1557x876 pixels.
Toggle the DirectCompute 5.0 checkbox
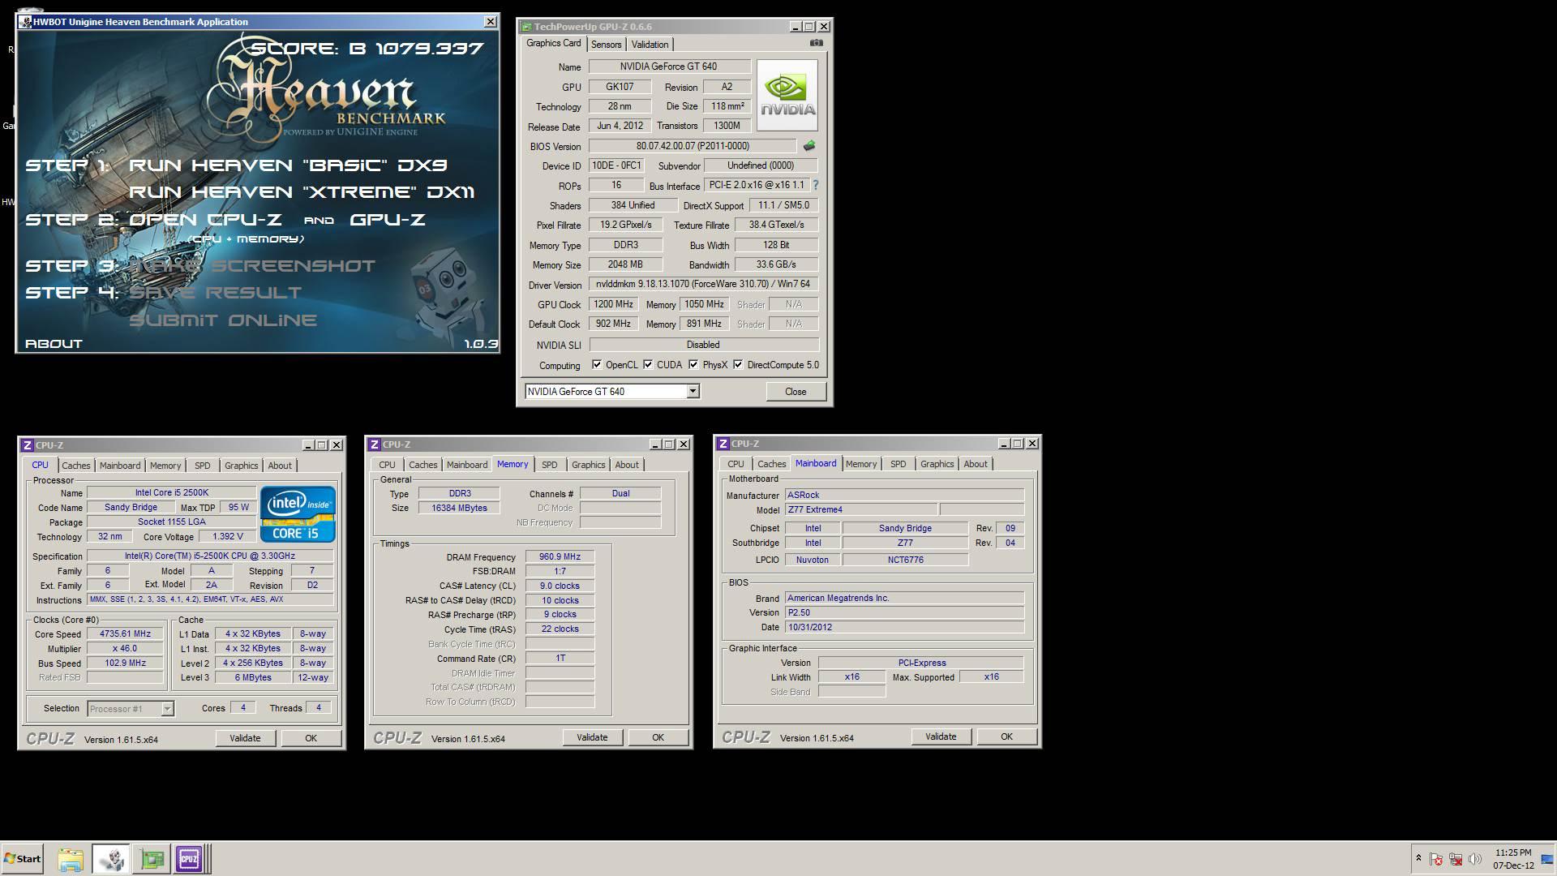click(738, 365)
